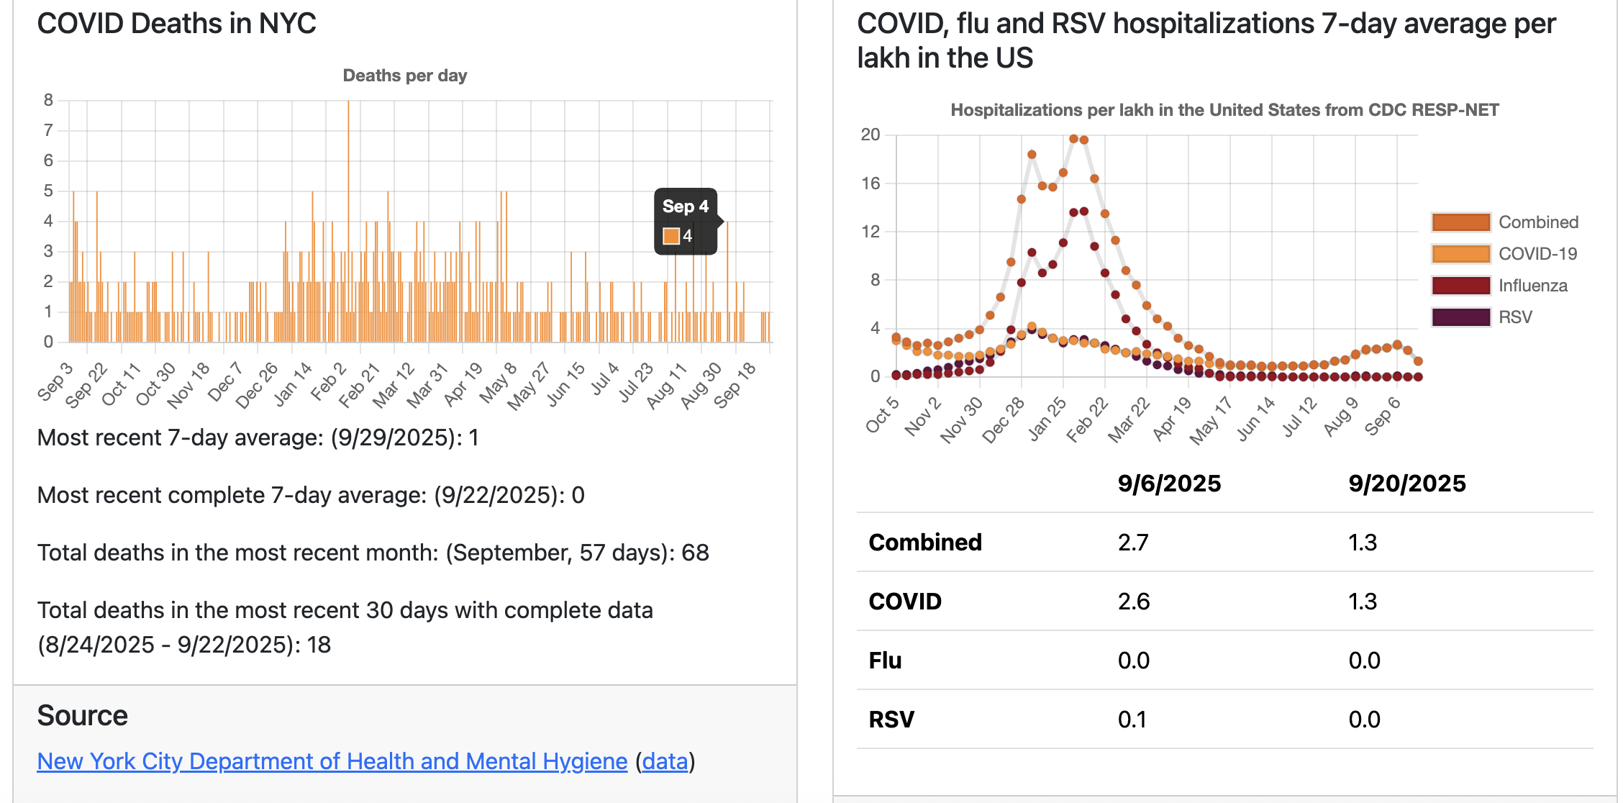Open the NYC Department of Health link
This screenshot has height=803, width=1623.
332,761
